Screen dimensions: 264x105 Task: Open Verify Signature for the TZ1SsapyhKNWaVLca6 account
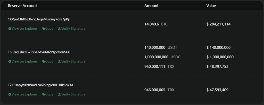pyautogui.click(x=73, y=94)
